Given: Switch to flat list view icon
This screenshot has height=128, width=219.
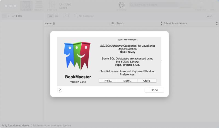Looking at the screenshot, I should pos(57,16).
